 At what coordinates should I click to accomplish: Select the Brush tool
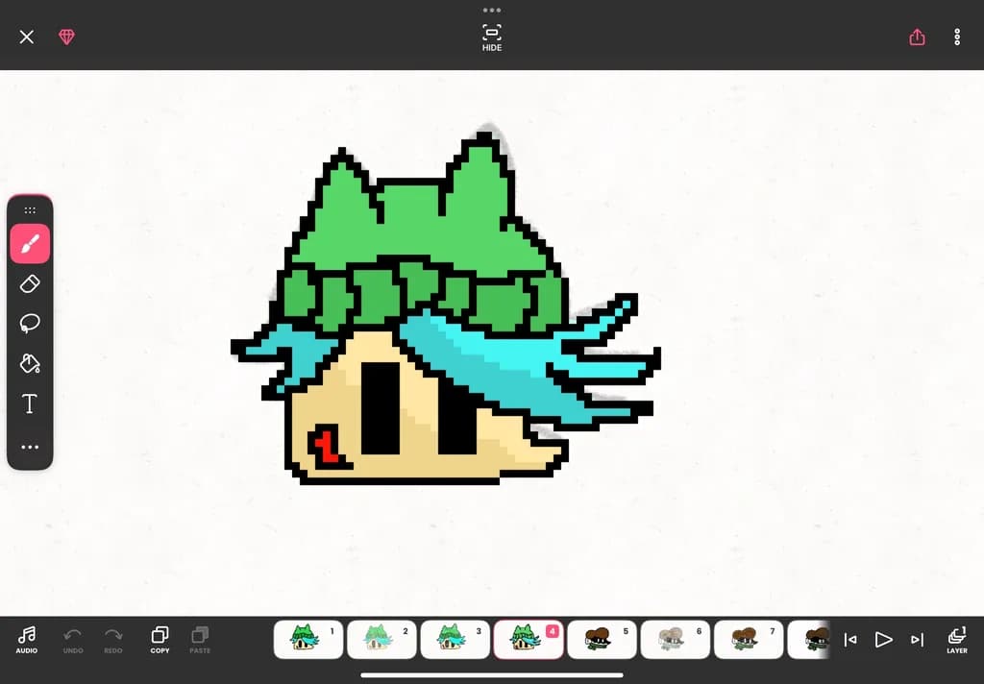[x=30, y=243]
